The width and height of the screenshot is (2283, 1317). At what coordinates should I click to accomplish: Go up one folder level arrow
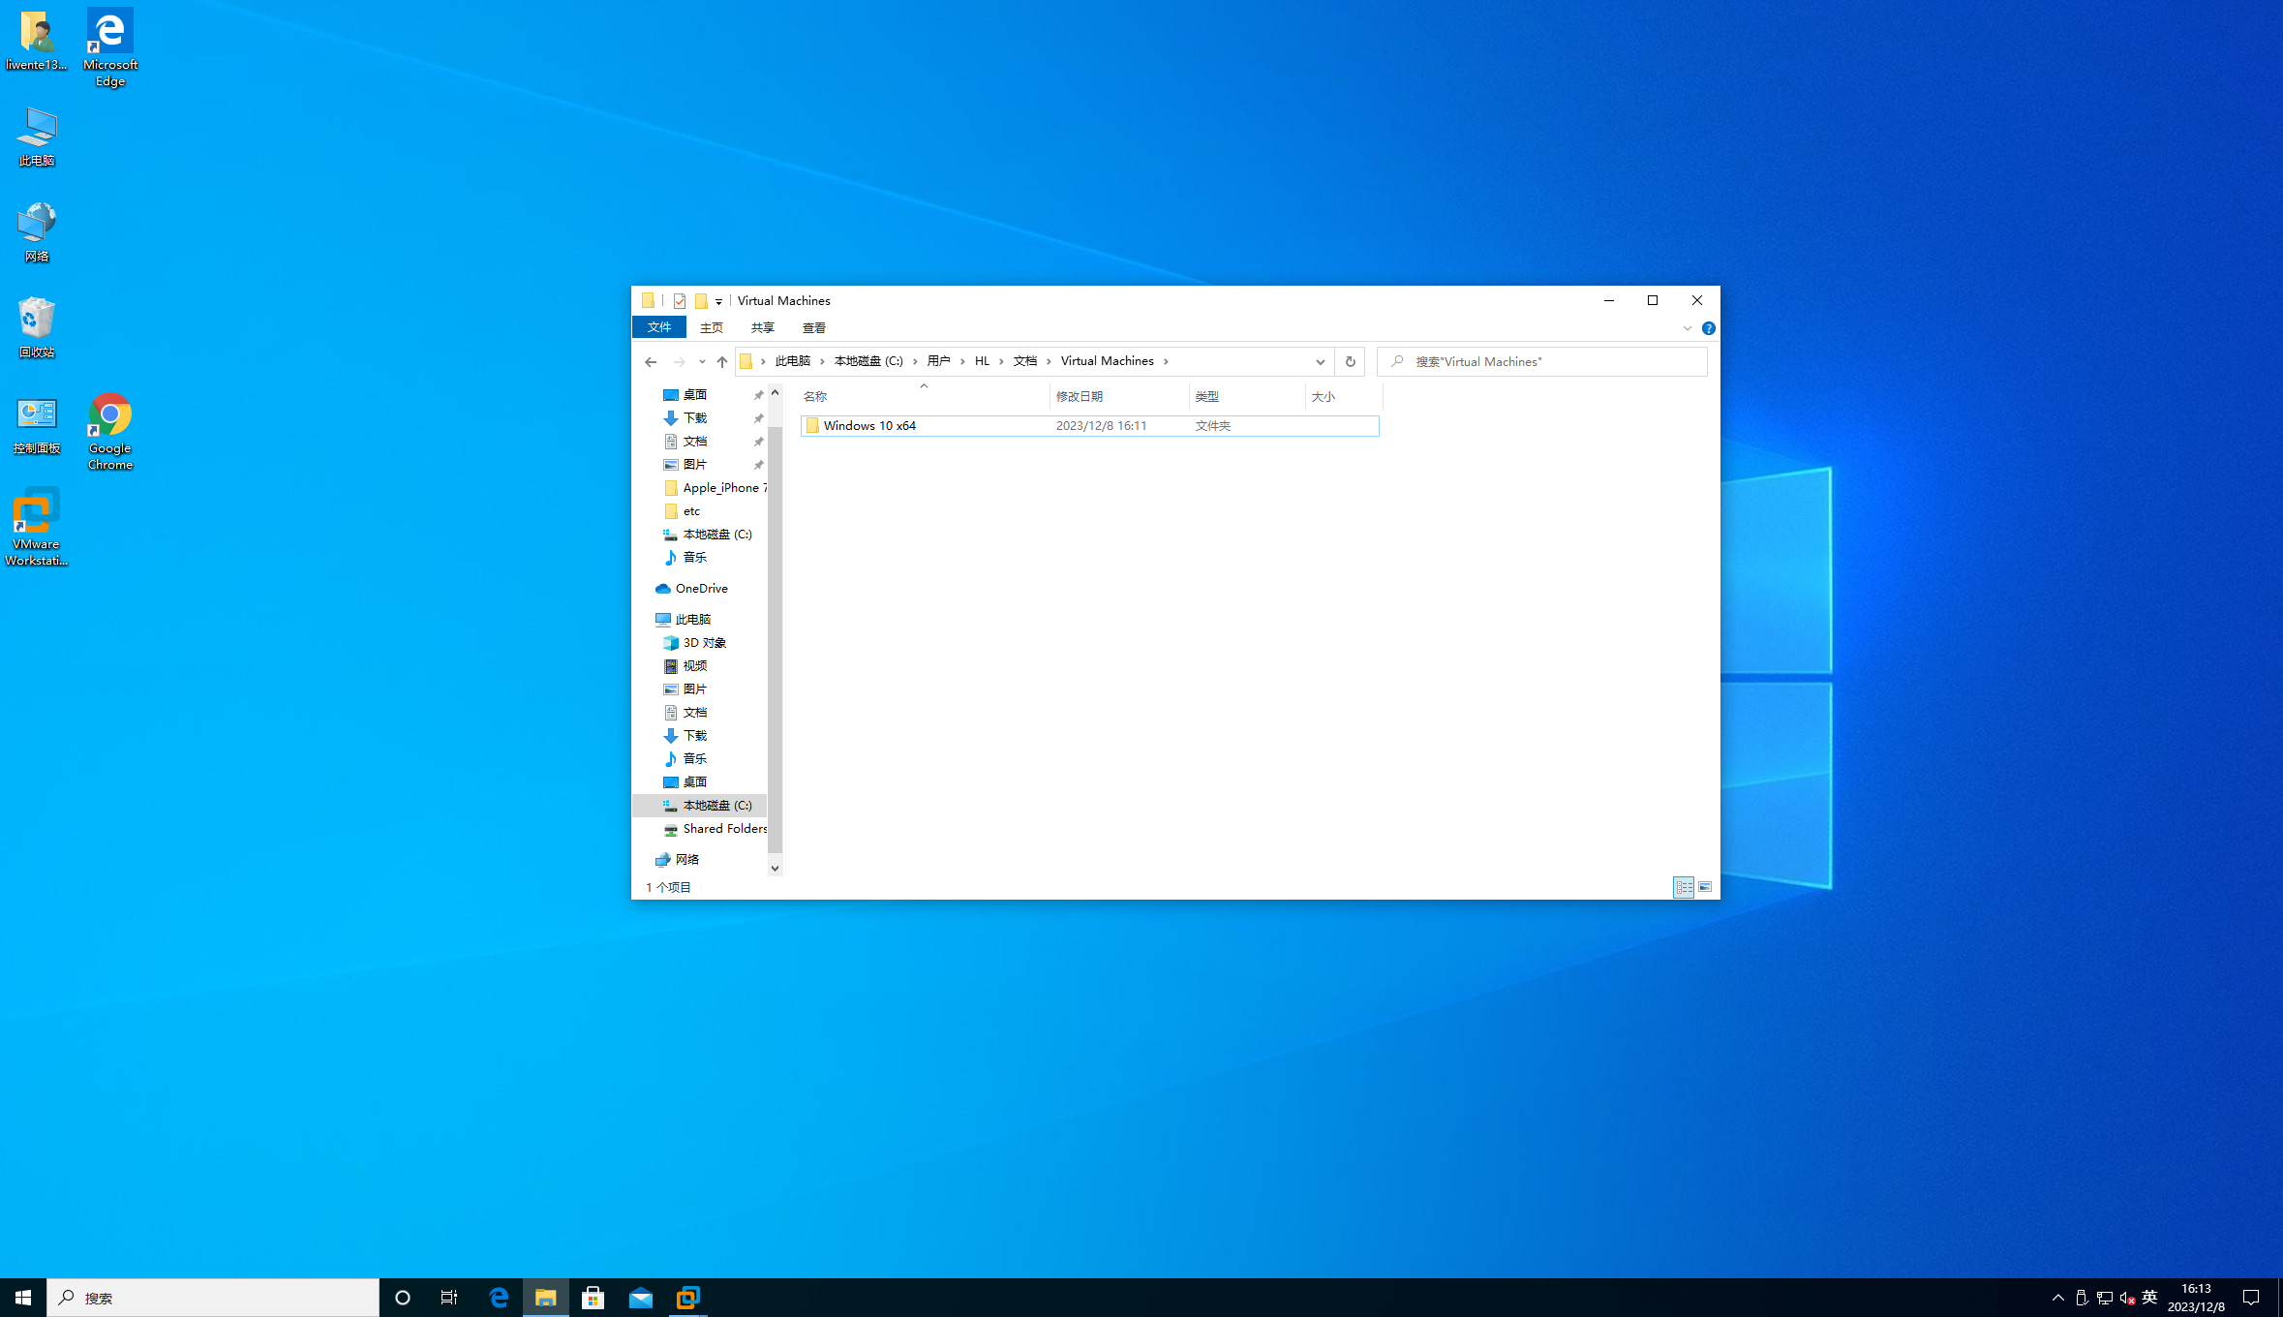[x=722, y=362]
